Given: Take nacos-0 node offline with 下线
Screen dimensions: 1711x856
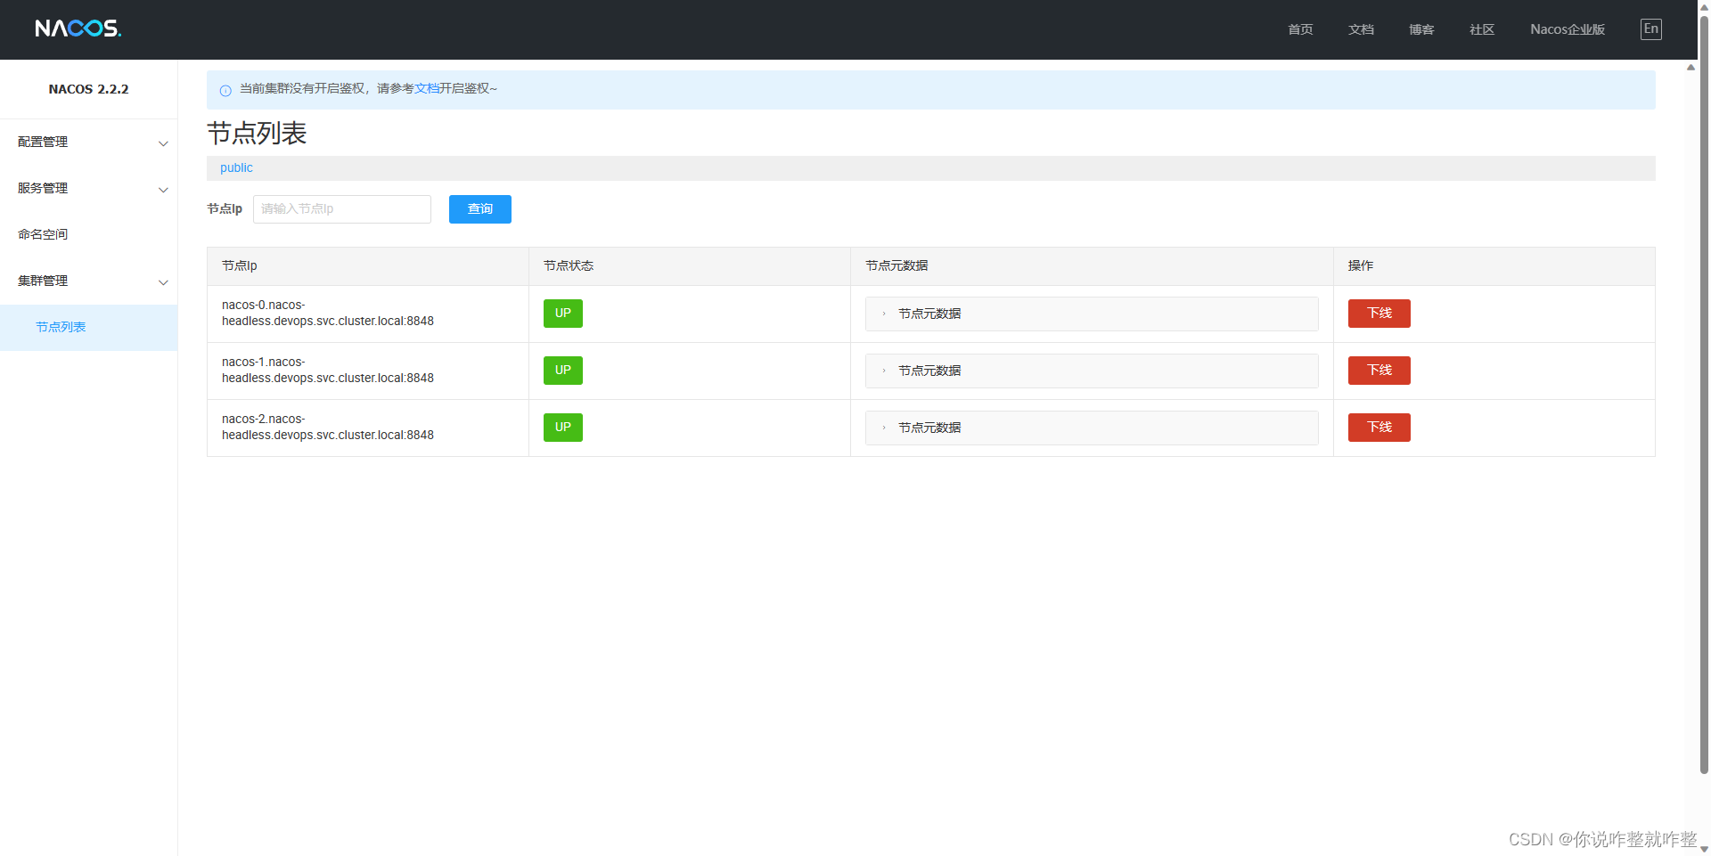Looking at the screenshot, I should (x=1379, y=314).
